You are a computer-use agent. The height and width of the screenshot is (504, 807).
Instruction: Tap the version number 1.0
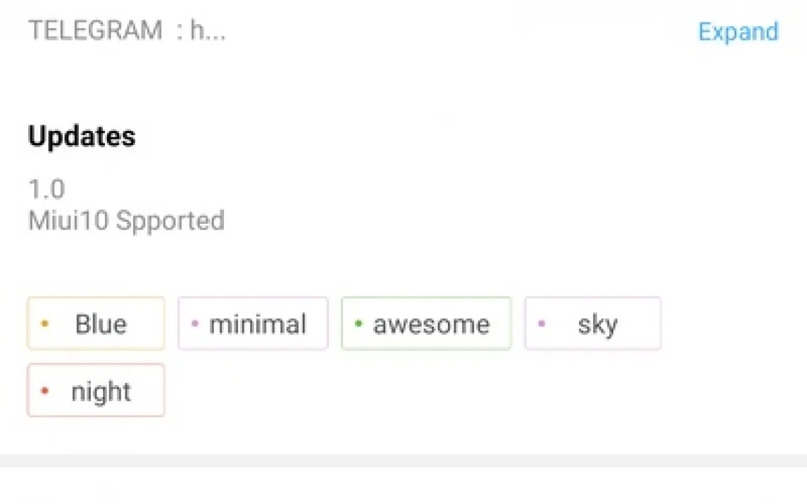pos(46,189)
